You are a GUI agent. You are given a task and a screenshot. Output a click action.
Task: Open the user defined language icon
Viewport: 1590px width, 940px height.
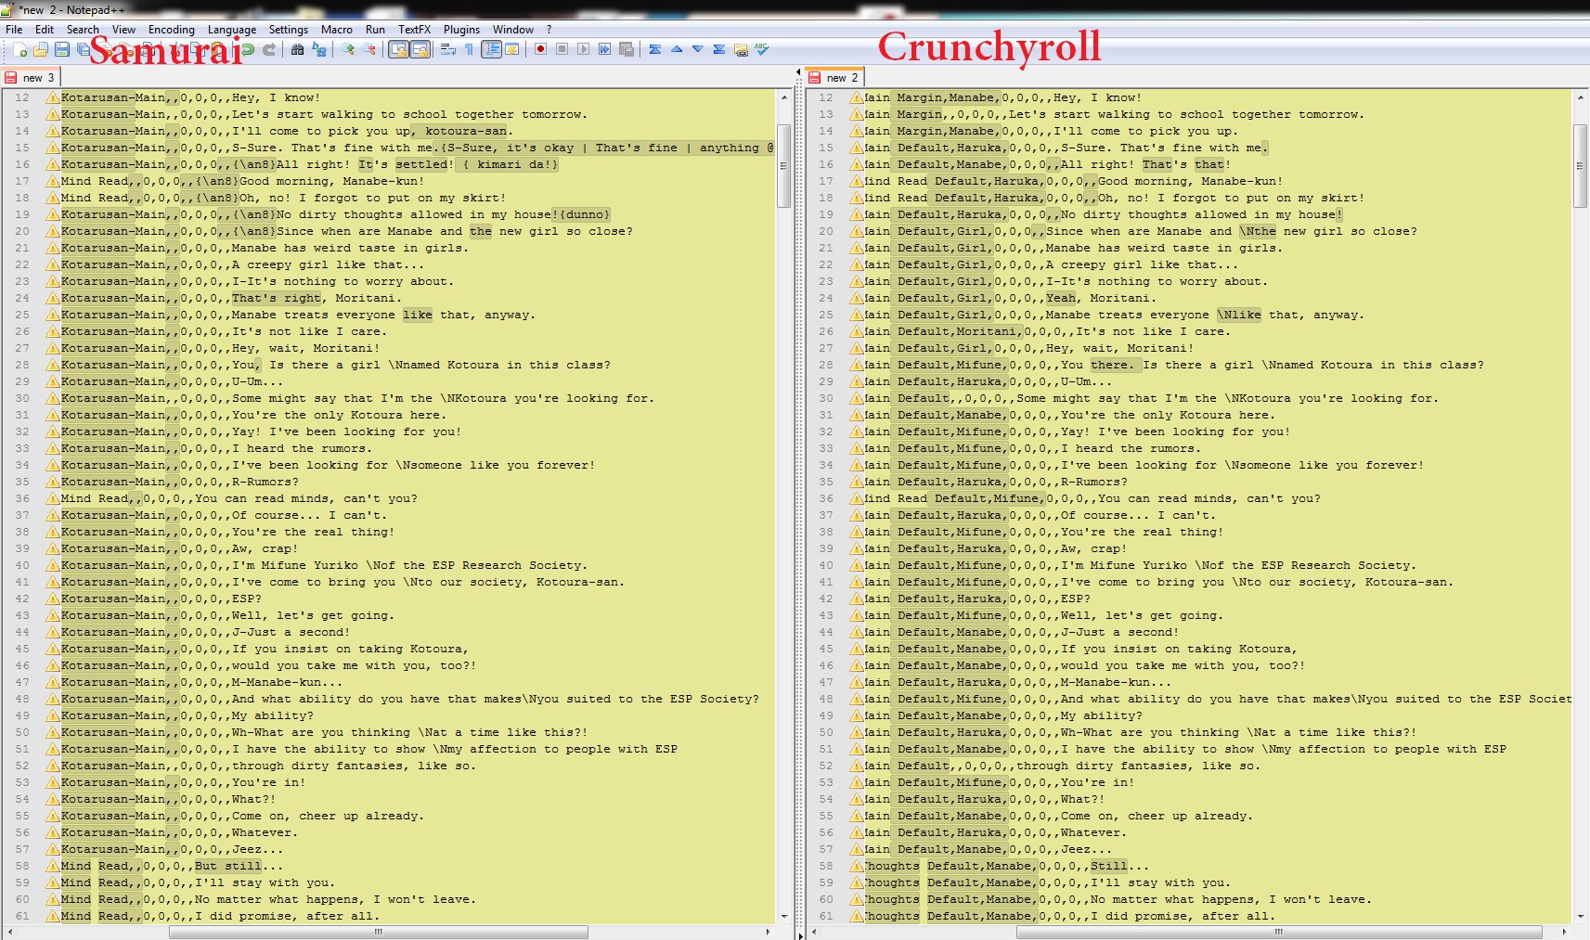(x=511, y=49)
